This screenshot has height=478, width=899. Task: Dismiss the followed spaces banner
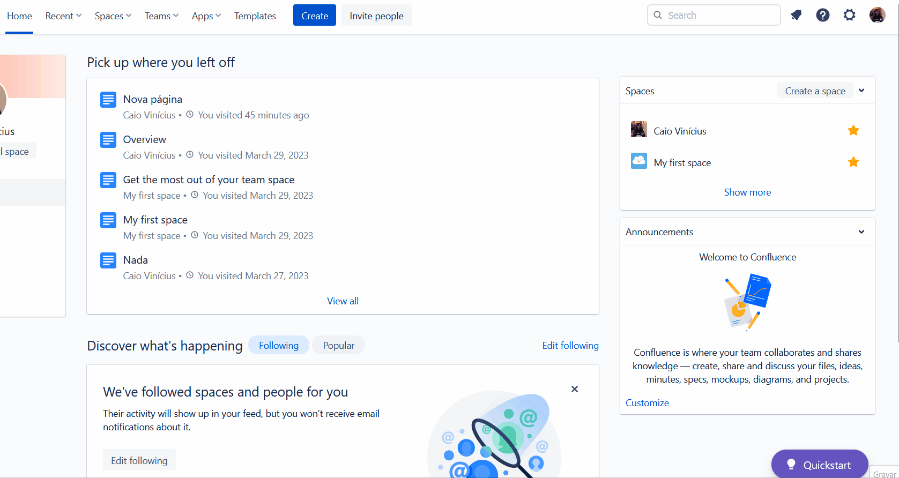pyautogui.click(x=575, y=389)
